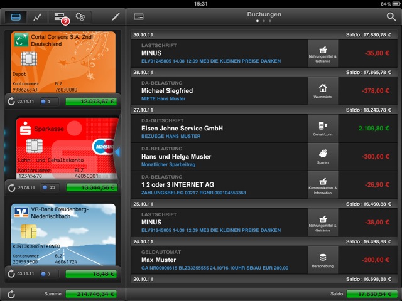Select the accounts card view tab
Screen dimensions: 402x301
point(16,17)
